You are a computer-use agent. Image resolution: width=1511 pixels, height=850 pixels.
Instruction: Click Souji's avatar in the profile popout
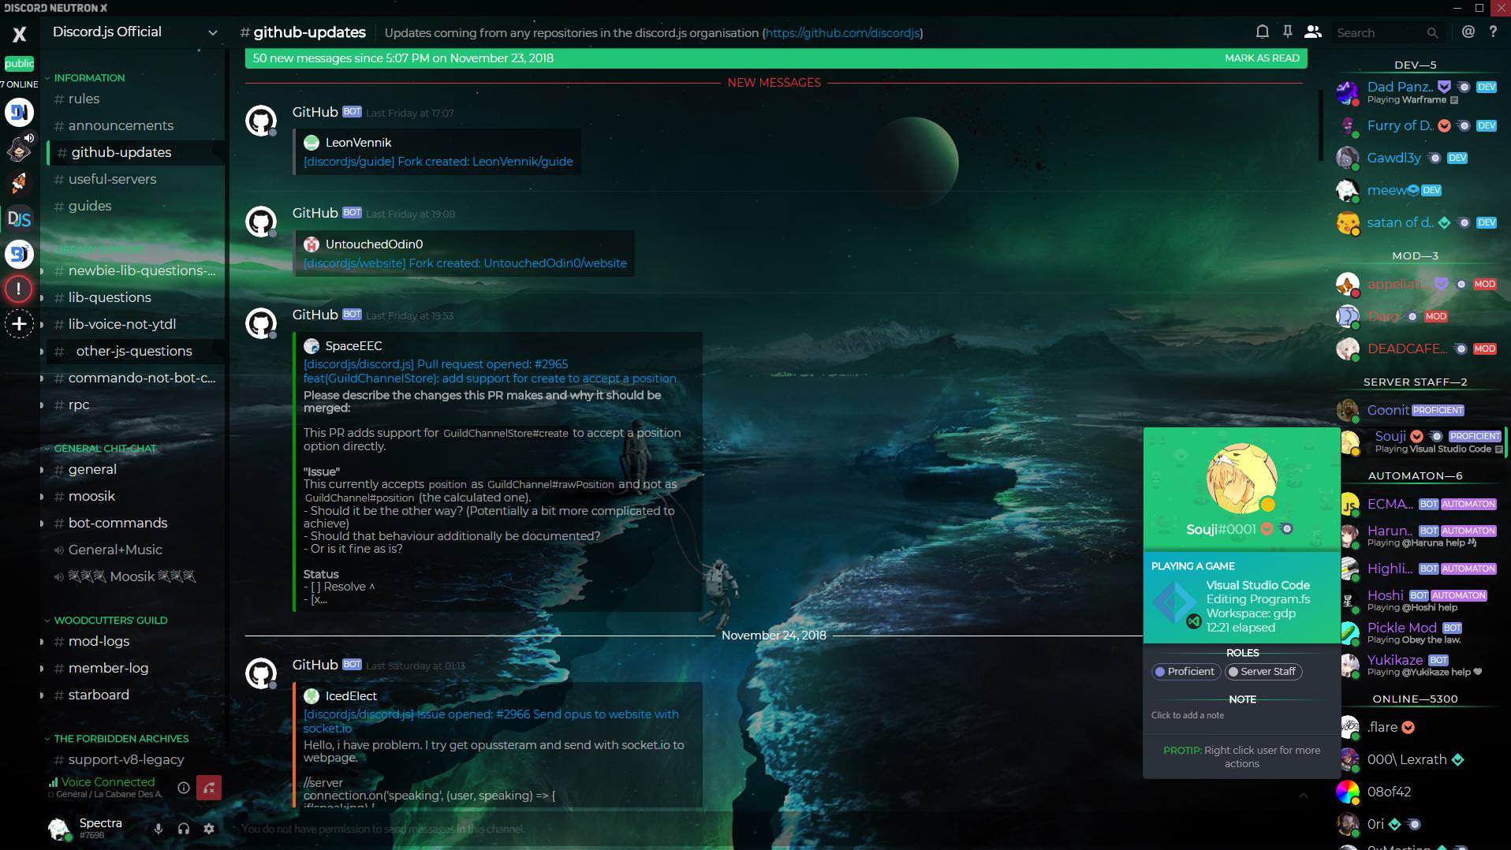1241,479
